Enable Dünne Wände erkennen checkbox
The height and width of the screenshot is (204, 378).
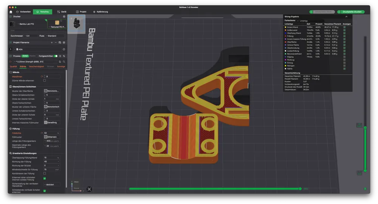(45, 81)
